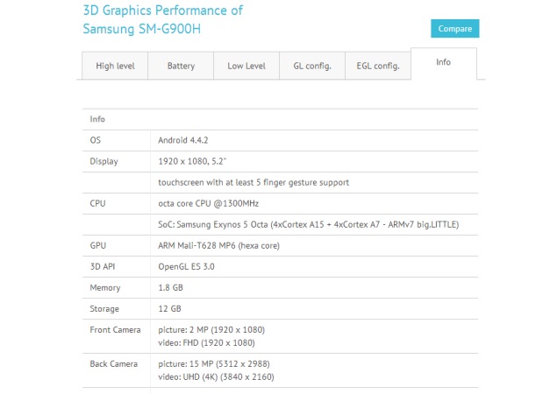Viewport: 557px width, 394px height.
Task: Click the 1.8 GB Memory value
Action: point(169,288)
